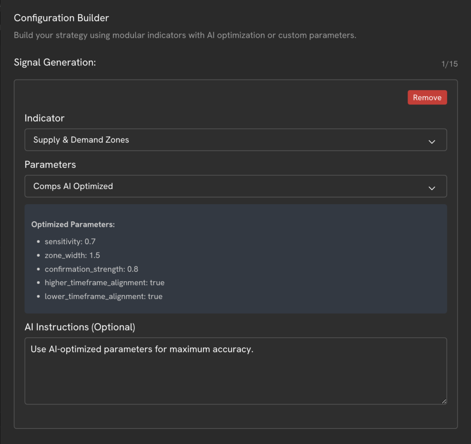The height and width of the screenshot is (444, 471).
Task: Select the confirmation_strength: 0.8 parameter line
Action: click(91, 269)
